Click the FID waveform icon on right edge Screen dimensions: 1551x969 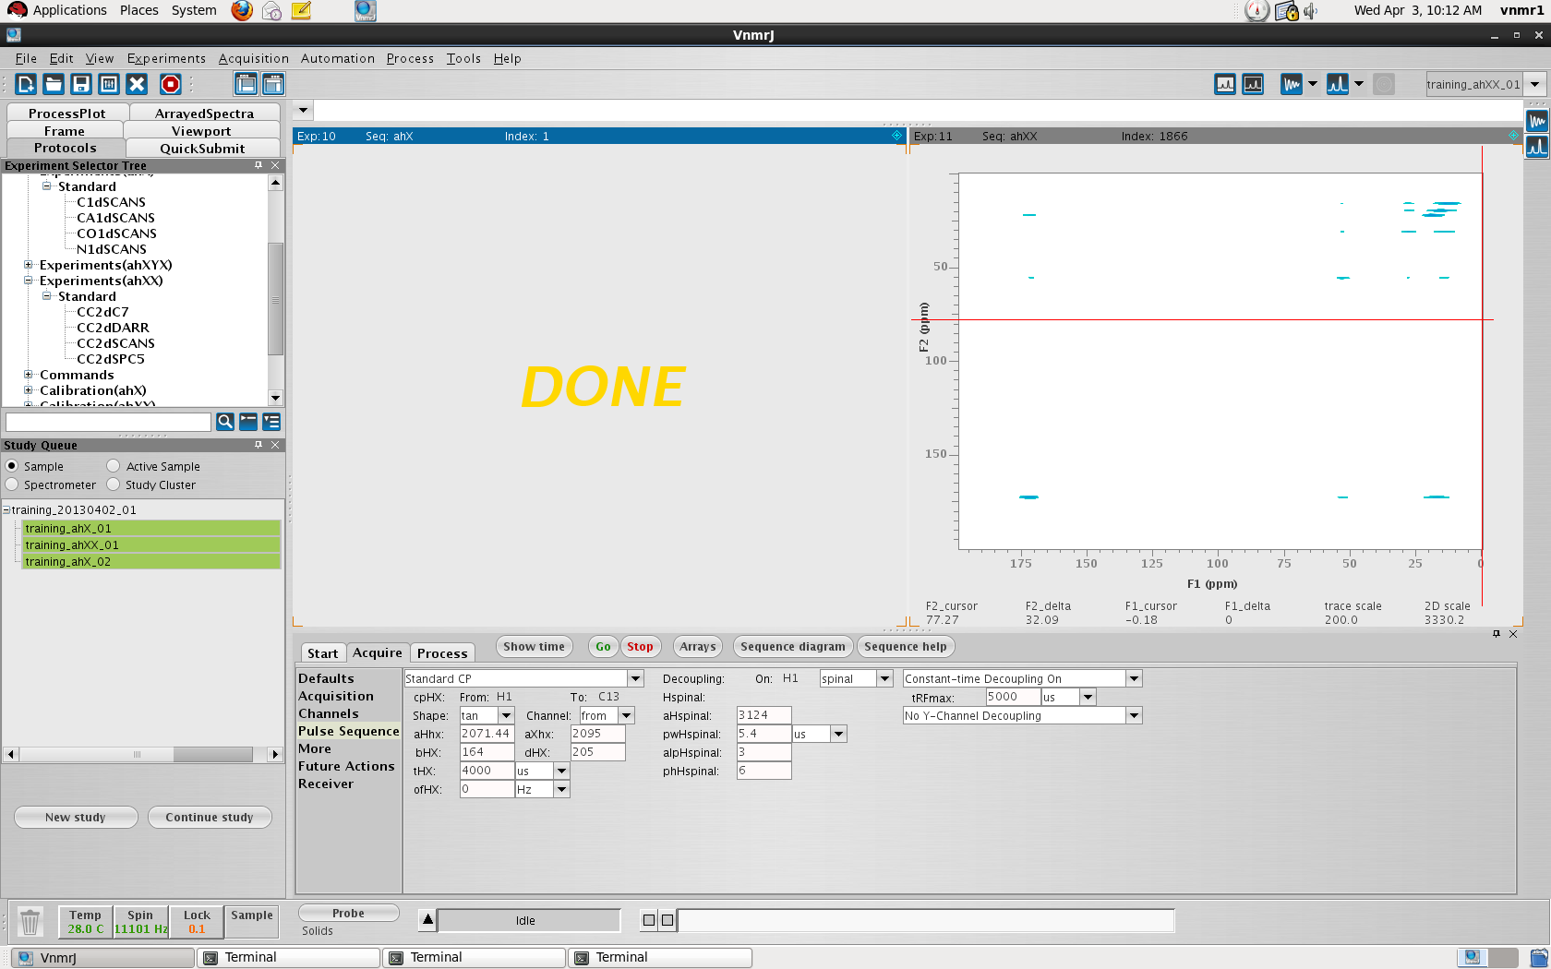click(x=1536, y=121)
